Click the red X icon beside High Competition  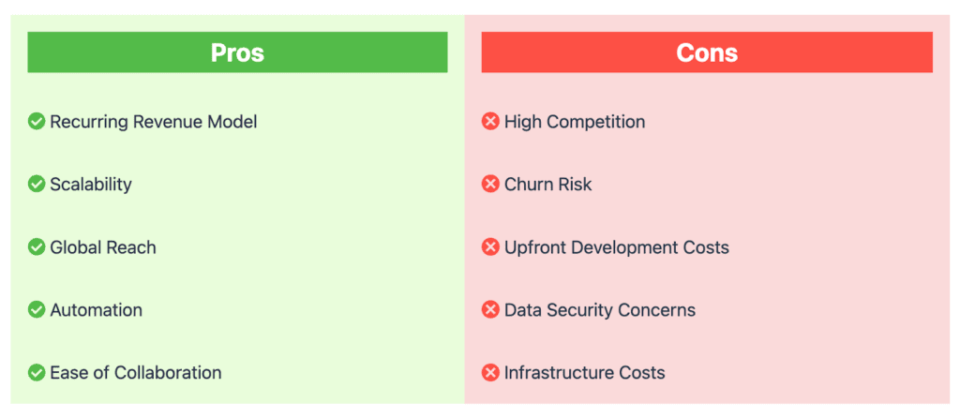click(x=490, y=121)
